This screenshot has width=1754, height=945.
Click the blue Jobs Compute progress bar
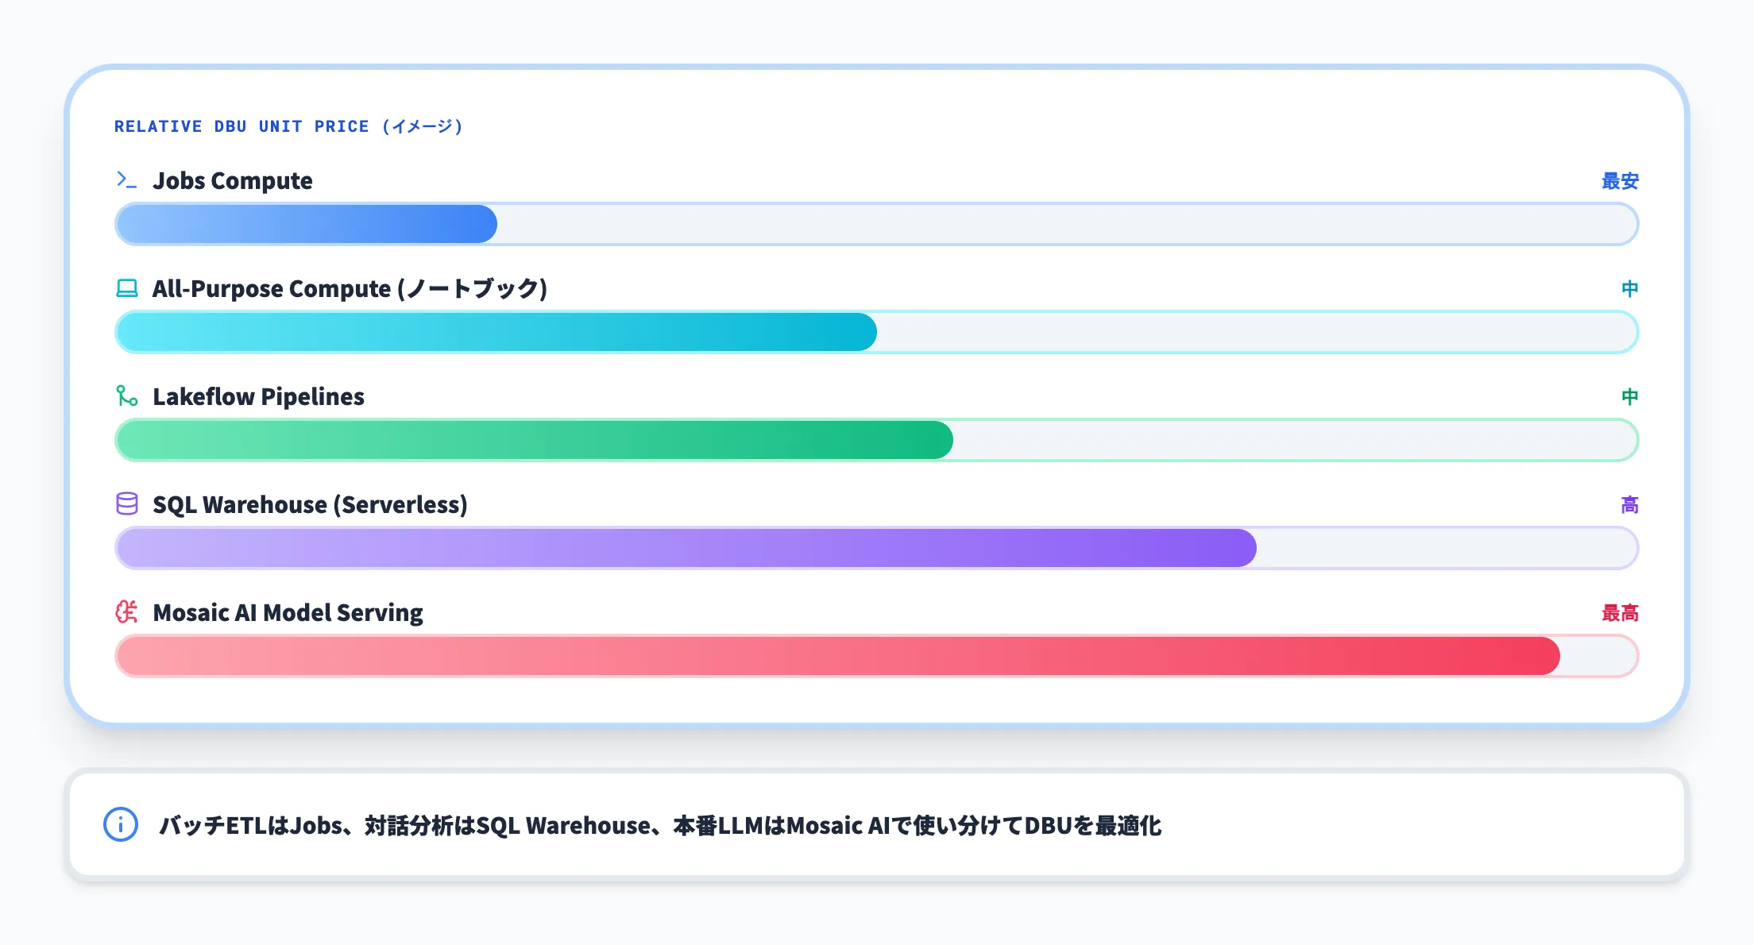[306, 224]
